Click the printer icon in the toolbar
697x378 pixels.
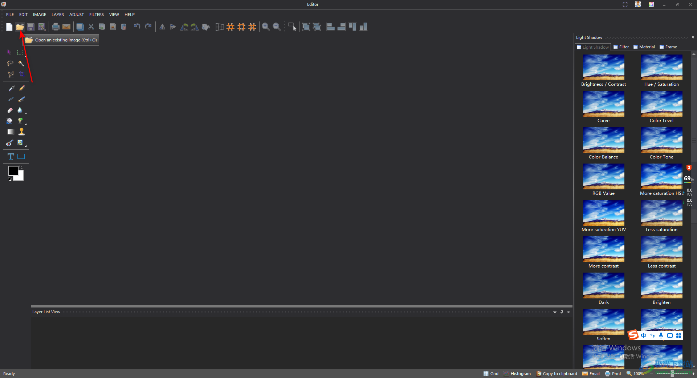pos(56,27)
